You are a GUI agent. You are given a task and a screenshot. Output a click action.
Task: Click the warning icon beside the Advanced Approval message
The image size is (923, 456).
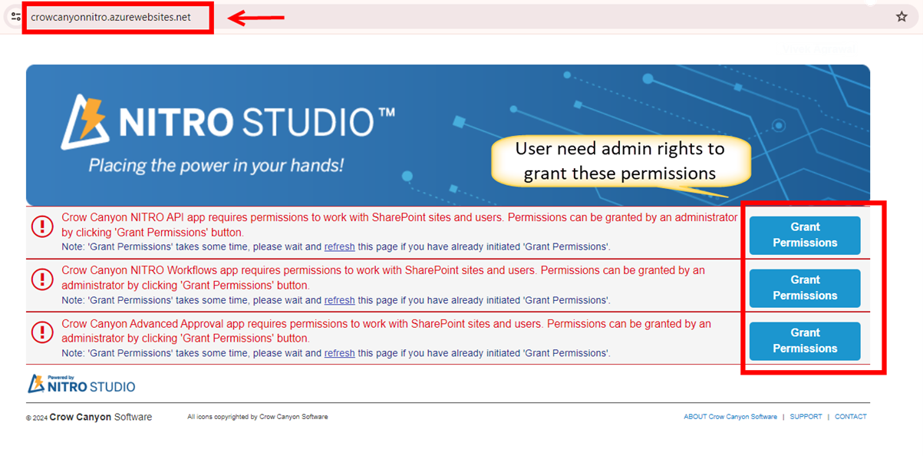42,332
